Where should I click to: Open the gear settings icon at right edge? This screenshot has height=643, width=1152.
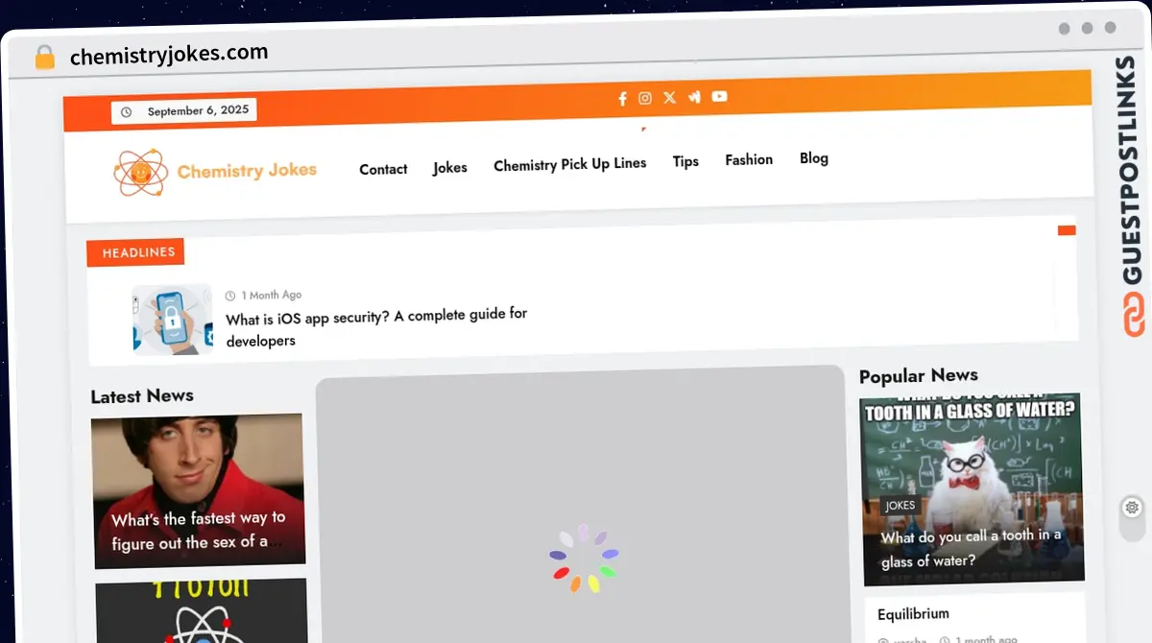pyautogui.click(x=1132, y=508)
